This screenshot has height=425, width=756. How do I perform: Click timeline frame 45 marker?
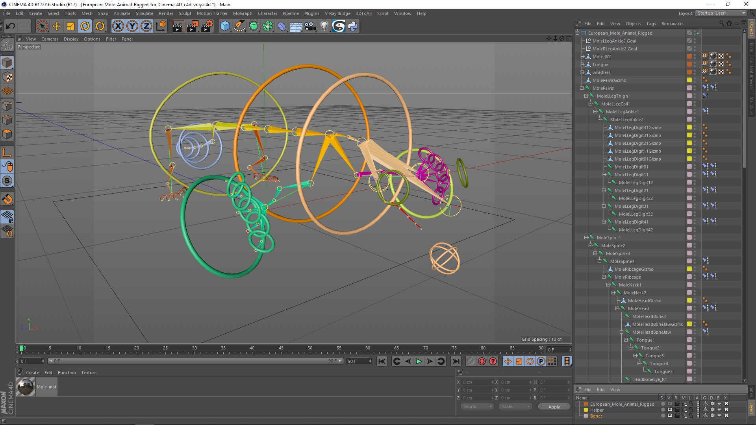click(x=281, y=349)
